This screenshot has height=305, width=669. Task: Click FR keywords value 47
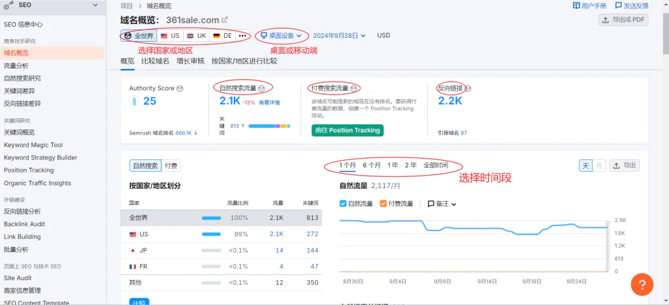click(314, 266)
